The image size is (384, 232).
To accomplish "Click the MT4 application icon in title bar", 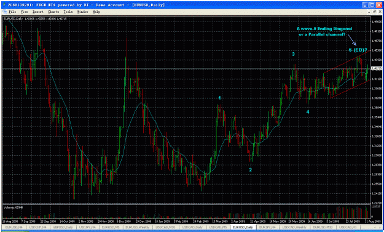I will pos(4,5).
